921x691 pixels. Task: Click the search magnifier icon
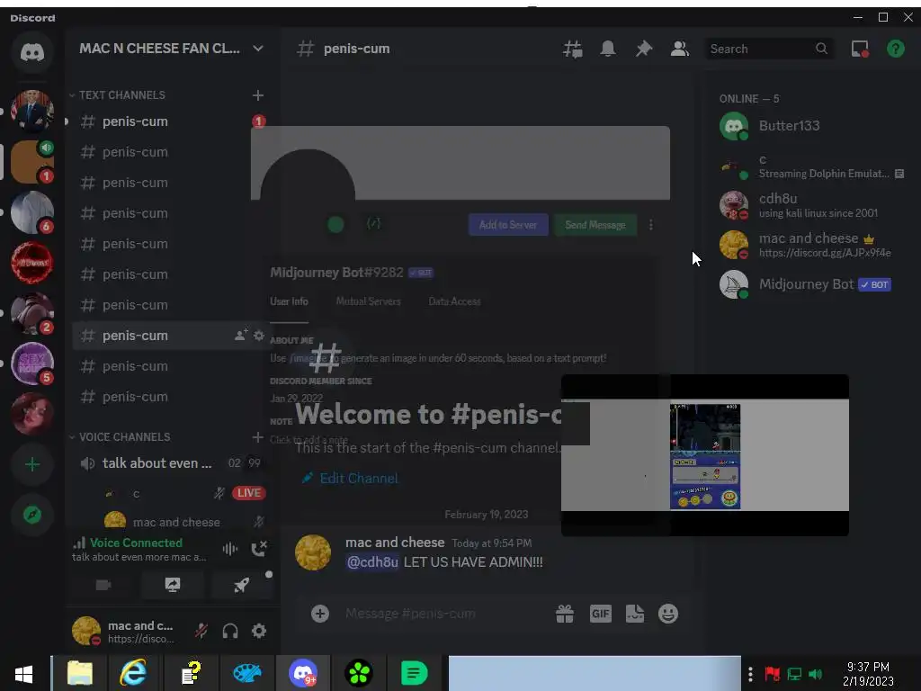tap(821, 49)
